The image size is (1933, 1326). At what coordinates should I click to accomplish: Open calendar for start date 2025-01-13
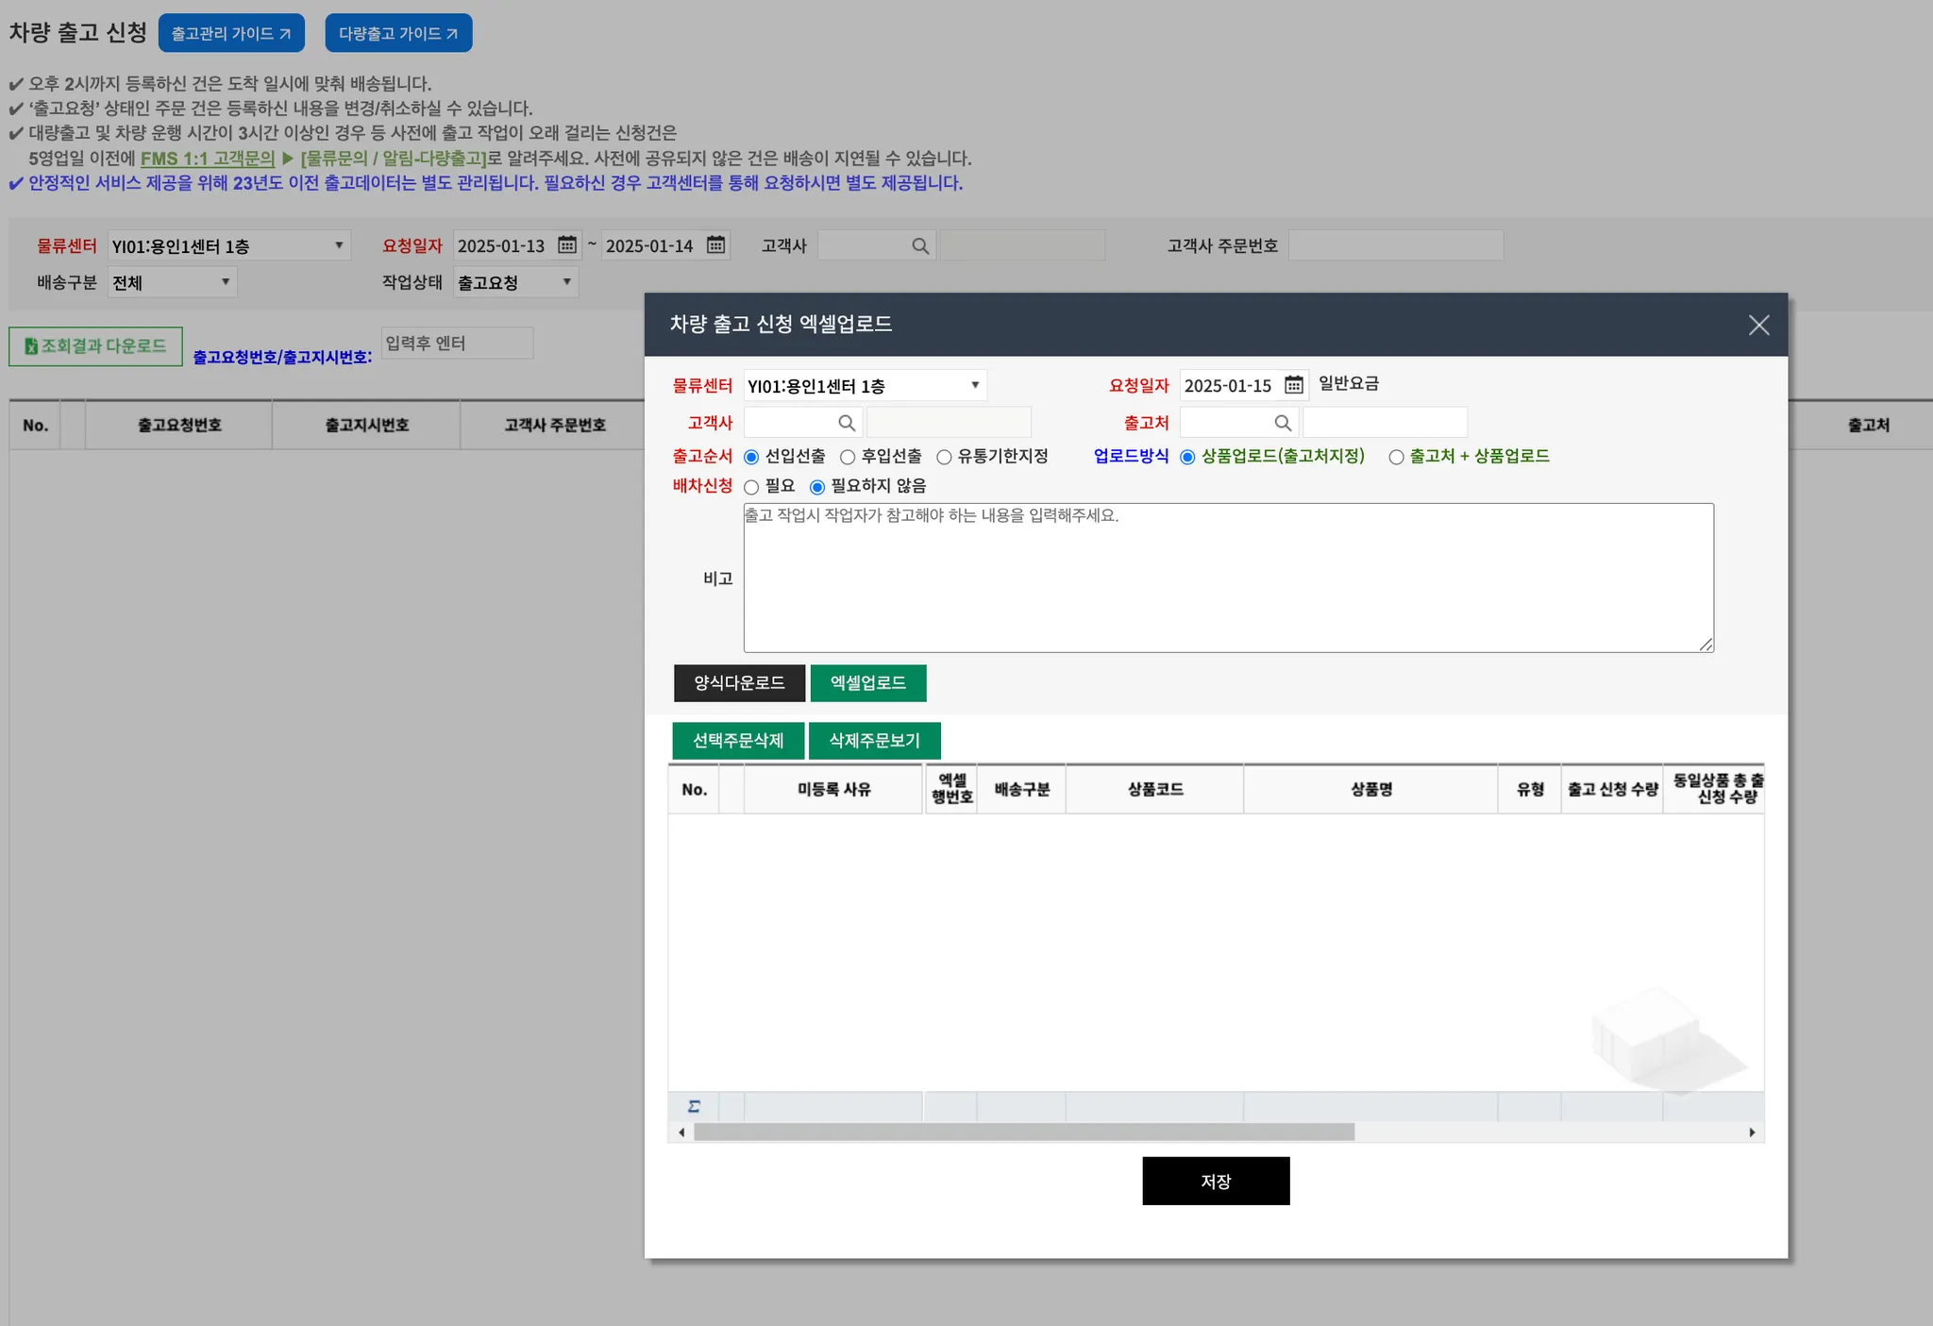point(566,245)
